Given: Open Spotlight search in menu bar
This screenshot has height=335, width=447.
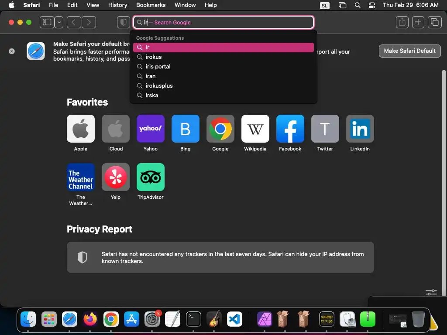Looking at the screenshot, I should [x=358, y=5].
